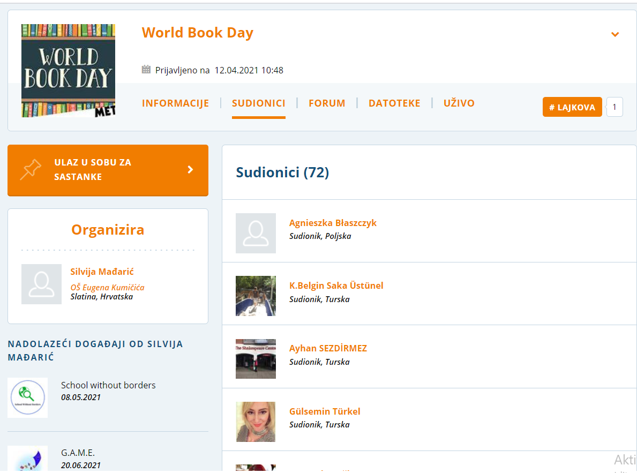Image resolution: width=637 pixels, height=473 pixels.
Task: Open the Uživo tab
Action: click(x=459, y=103)
